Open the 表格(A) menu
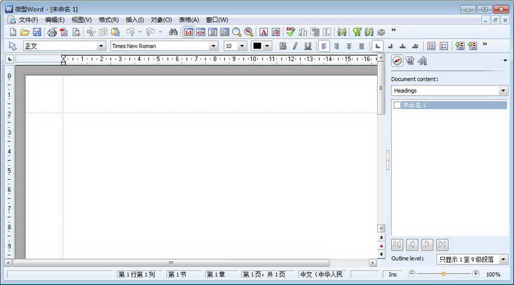Viewport: 514px width, 285px height. (189, 20)
